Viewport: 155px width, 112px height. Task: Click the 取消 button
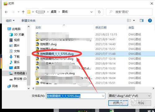tap(141, 103)
